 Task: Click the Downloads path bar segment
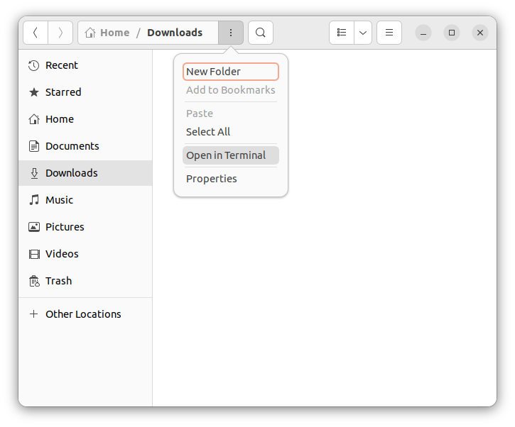175,33
